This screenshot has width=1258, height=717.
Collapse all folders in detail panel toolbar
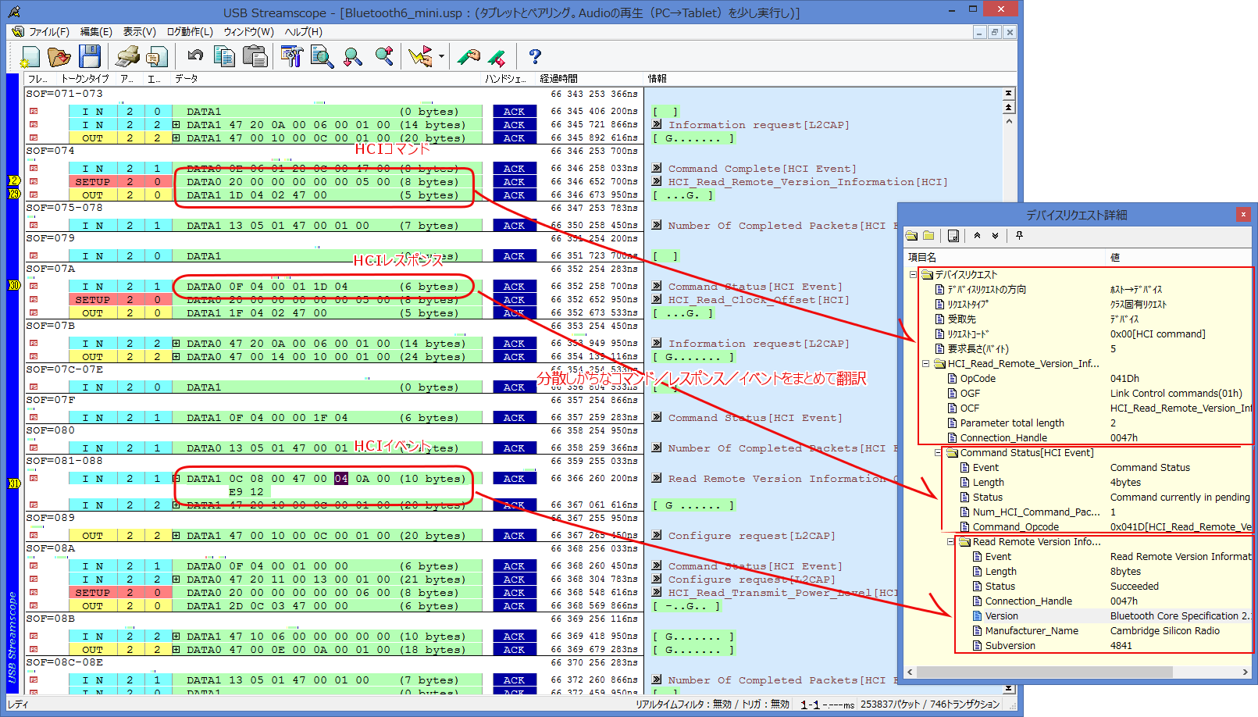[928, 235]
